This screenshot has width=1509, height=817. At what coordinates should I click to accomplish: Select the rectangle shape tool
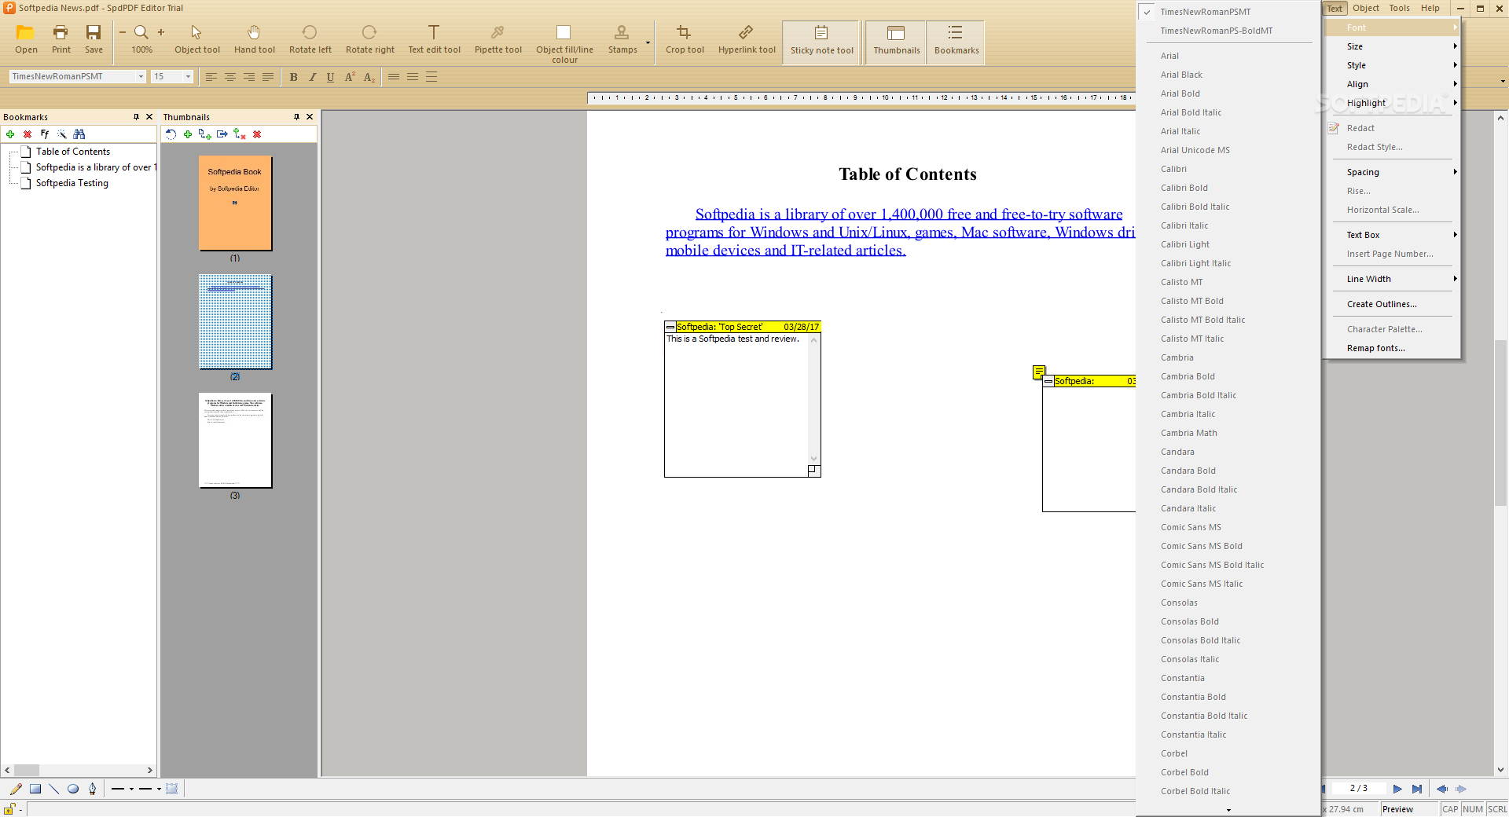pyautogui.click(x=35, y=789)
